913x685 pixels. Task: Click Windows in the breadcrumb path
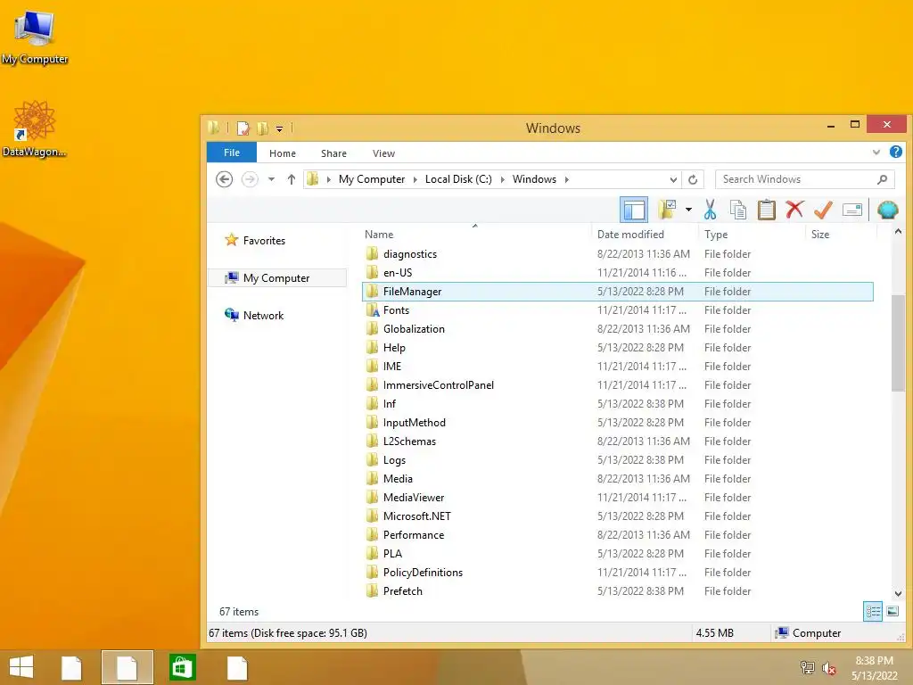(x=534, y=179)
